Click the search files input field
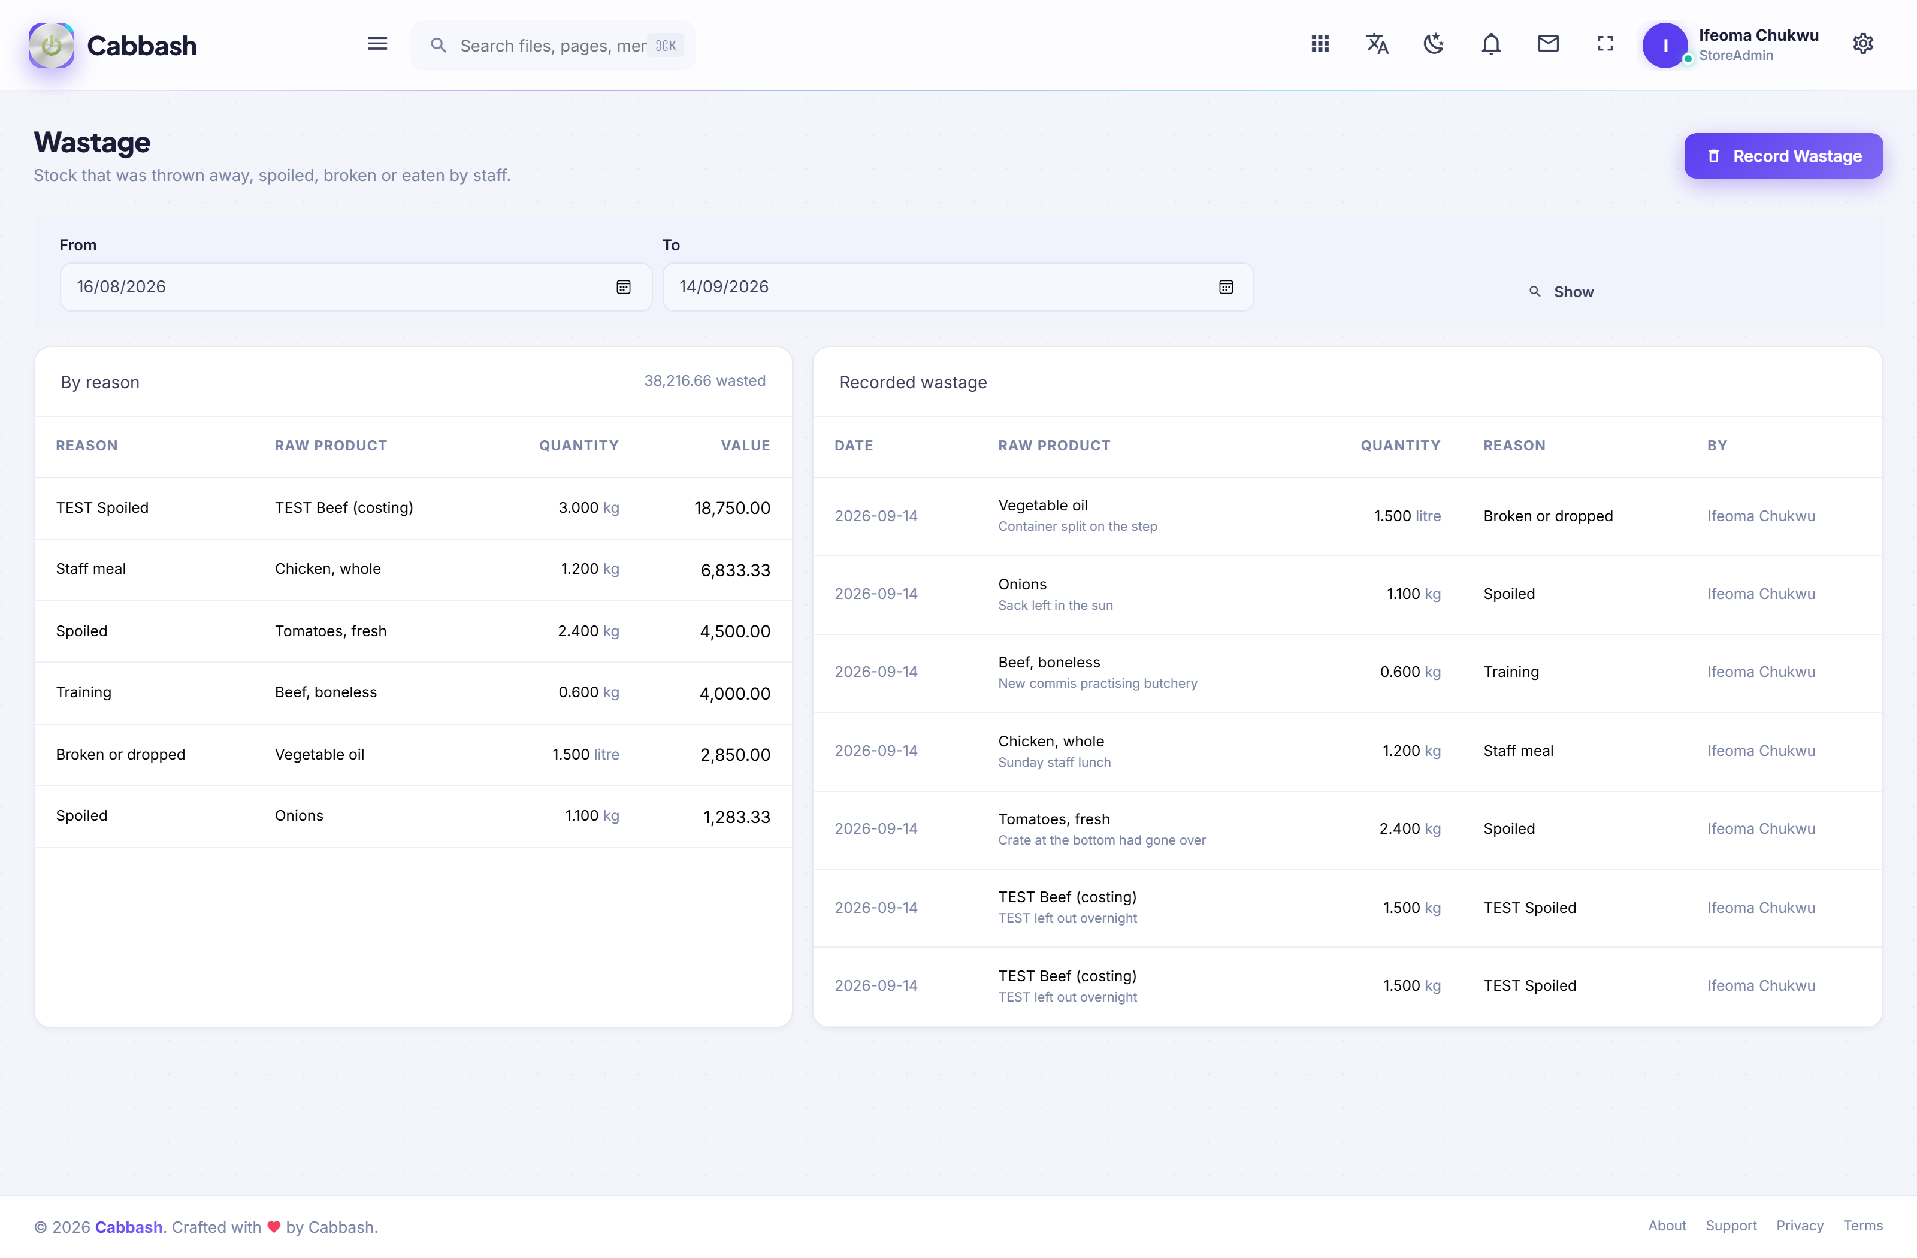This screenshot has height=1258, width=1917. (x=552, y=46)
